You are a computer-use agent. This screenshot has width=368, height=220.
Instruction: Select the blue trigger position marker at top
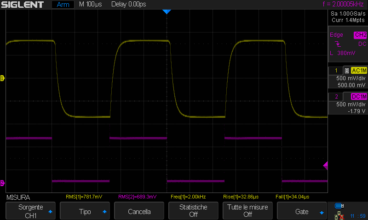pyautogui.click(x=167, y=12)
